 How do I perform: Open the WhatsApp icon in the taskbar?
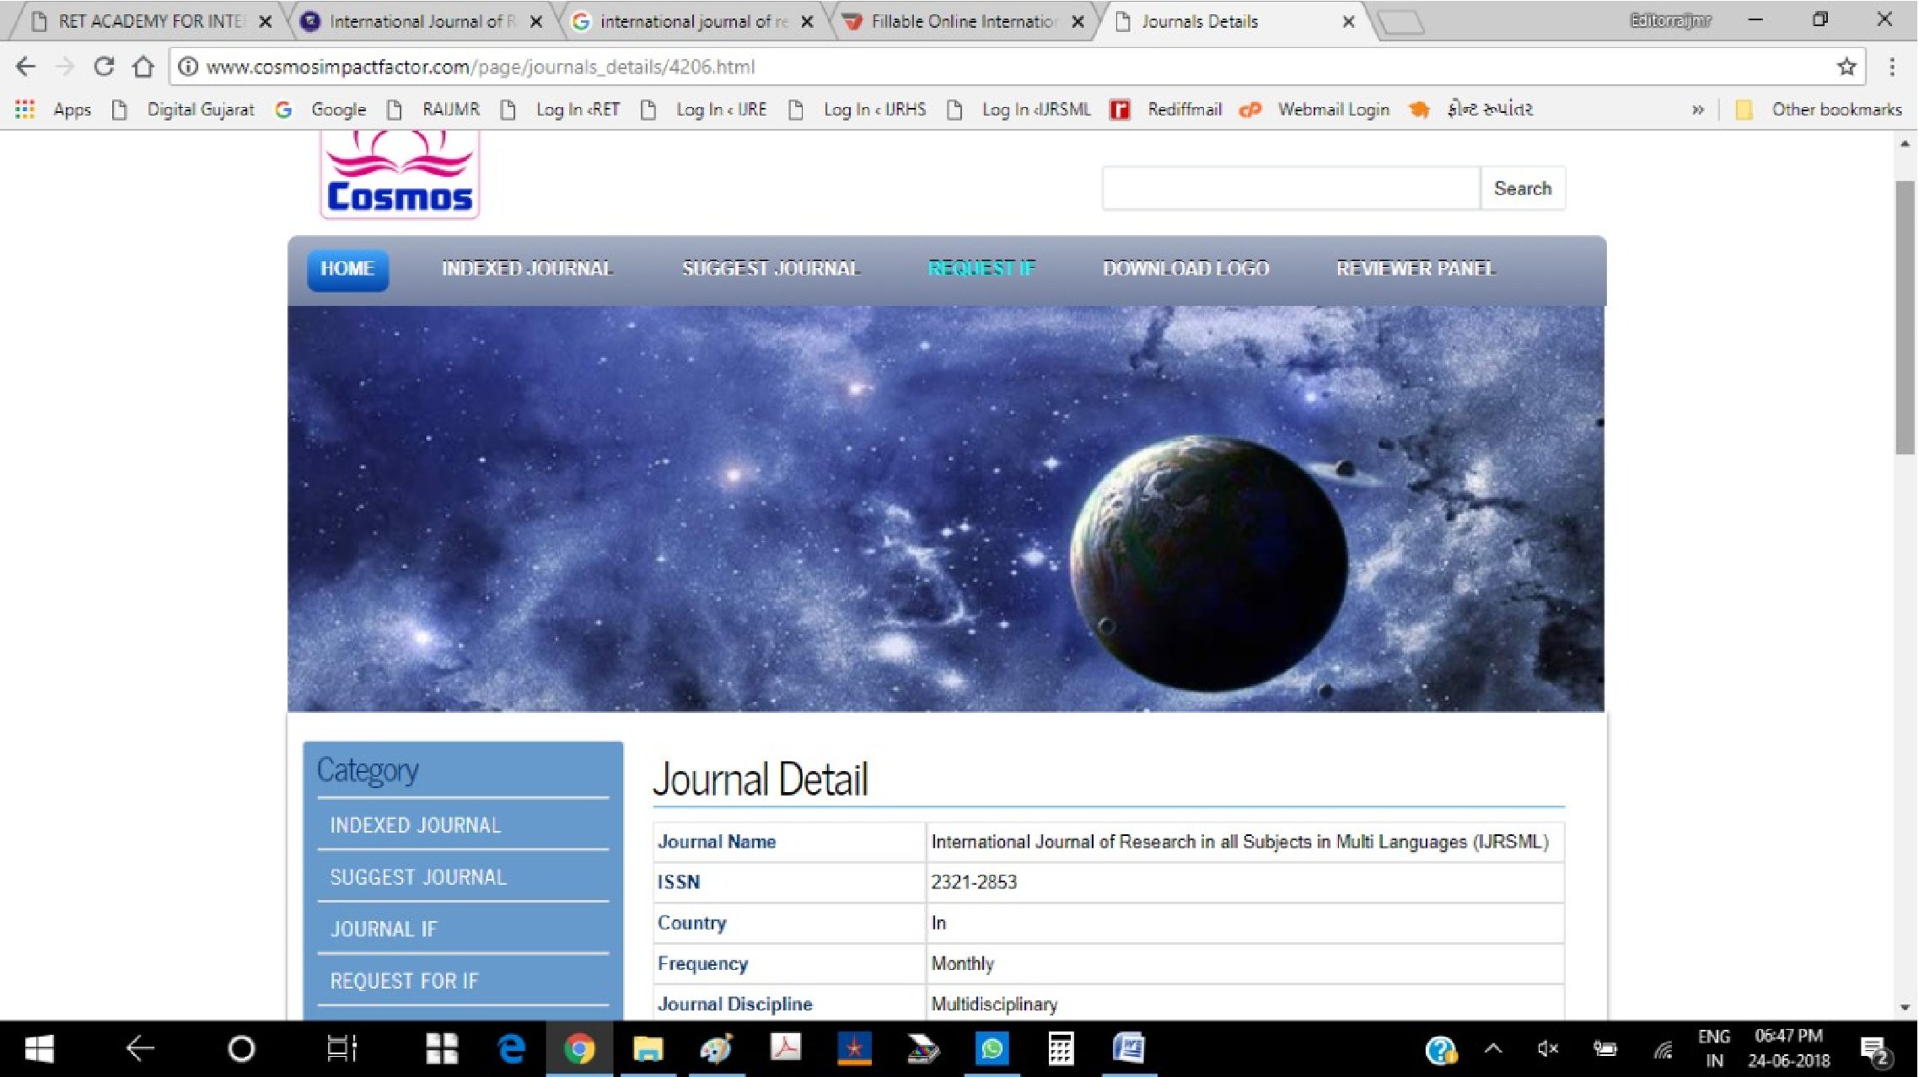[x=992, y=1049]
